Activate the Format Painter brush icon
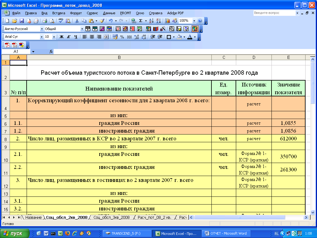This screenshot has width=317, height=238. [x=102, y=21]
